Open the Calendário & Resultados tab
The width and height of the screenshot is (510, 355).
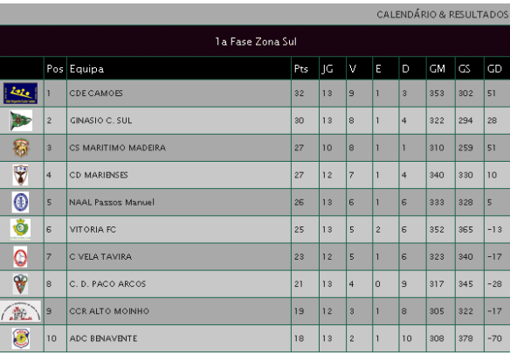coord(443,15)
